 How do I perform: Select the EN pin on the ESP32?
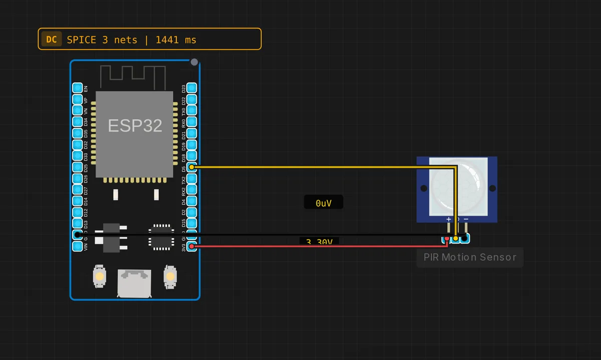pos(77,88)
